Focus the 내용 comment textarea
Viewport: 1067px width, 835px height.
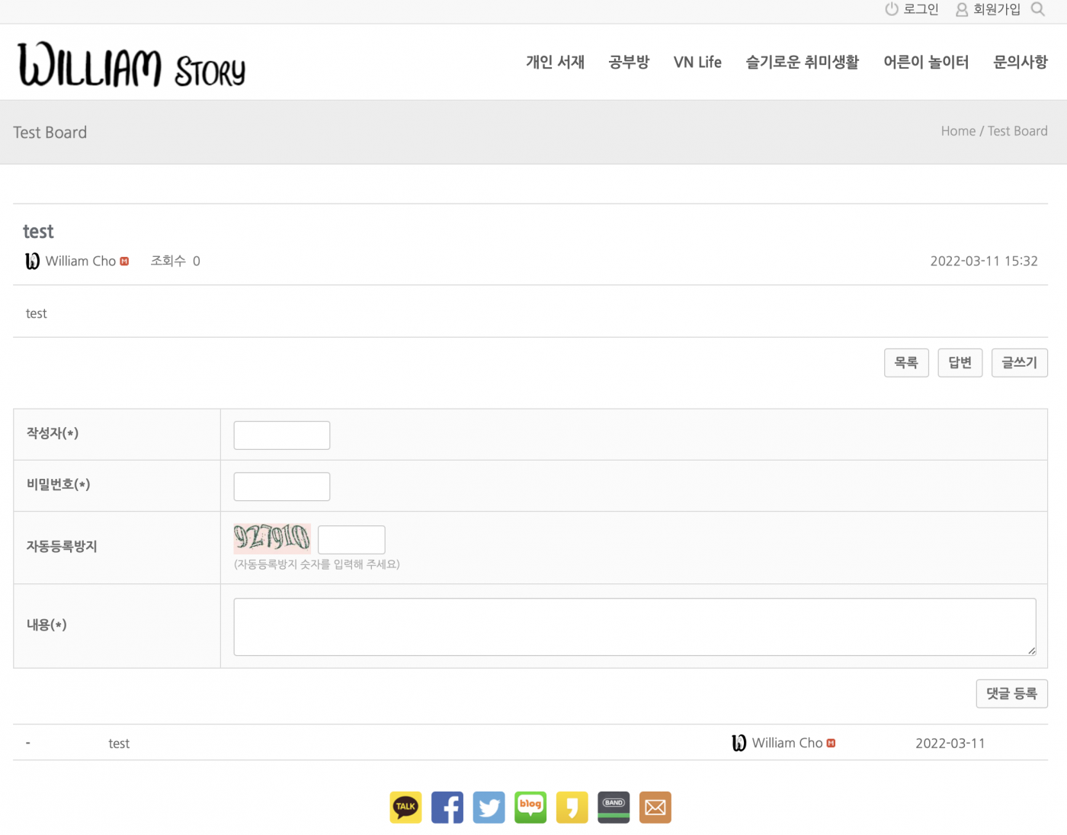click(x=635, y=627)
